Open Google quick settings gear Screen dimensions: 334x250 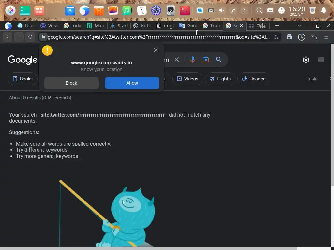click(306, 60)
